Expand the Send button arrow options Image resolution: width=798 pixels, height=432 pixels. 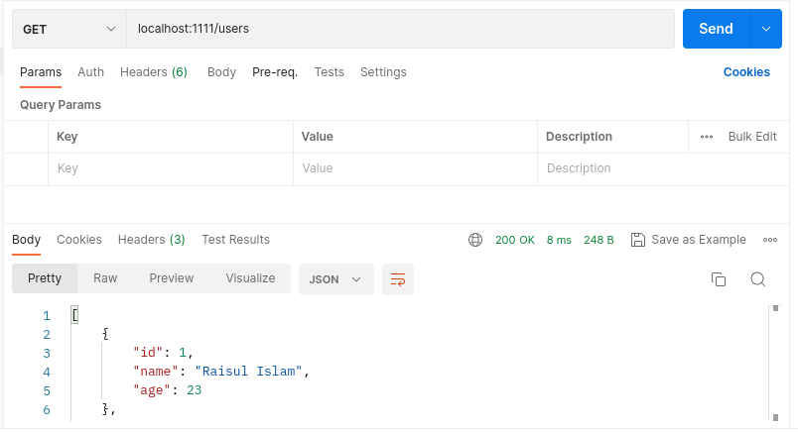tap(765, 29)
